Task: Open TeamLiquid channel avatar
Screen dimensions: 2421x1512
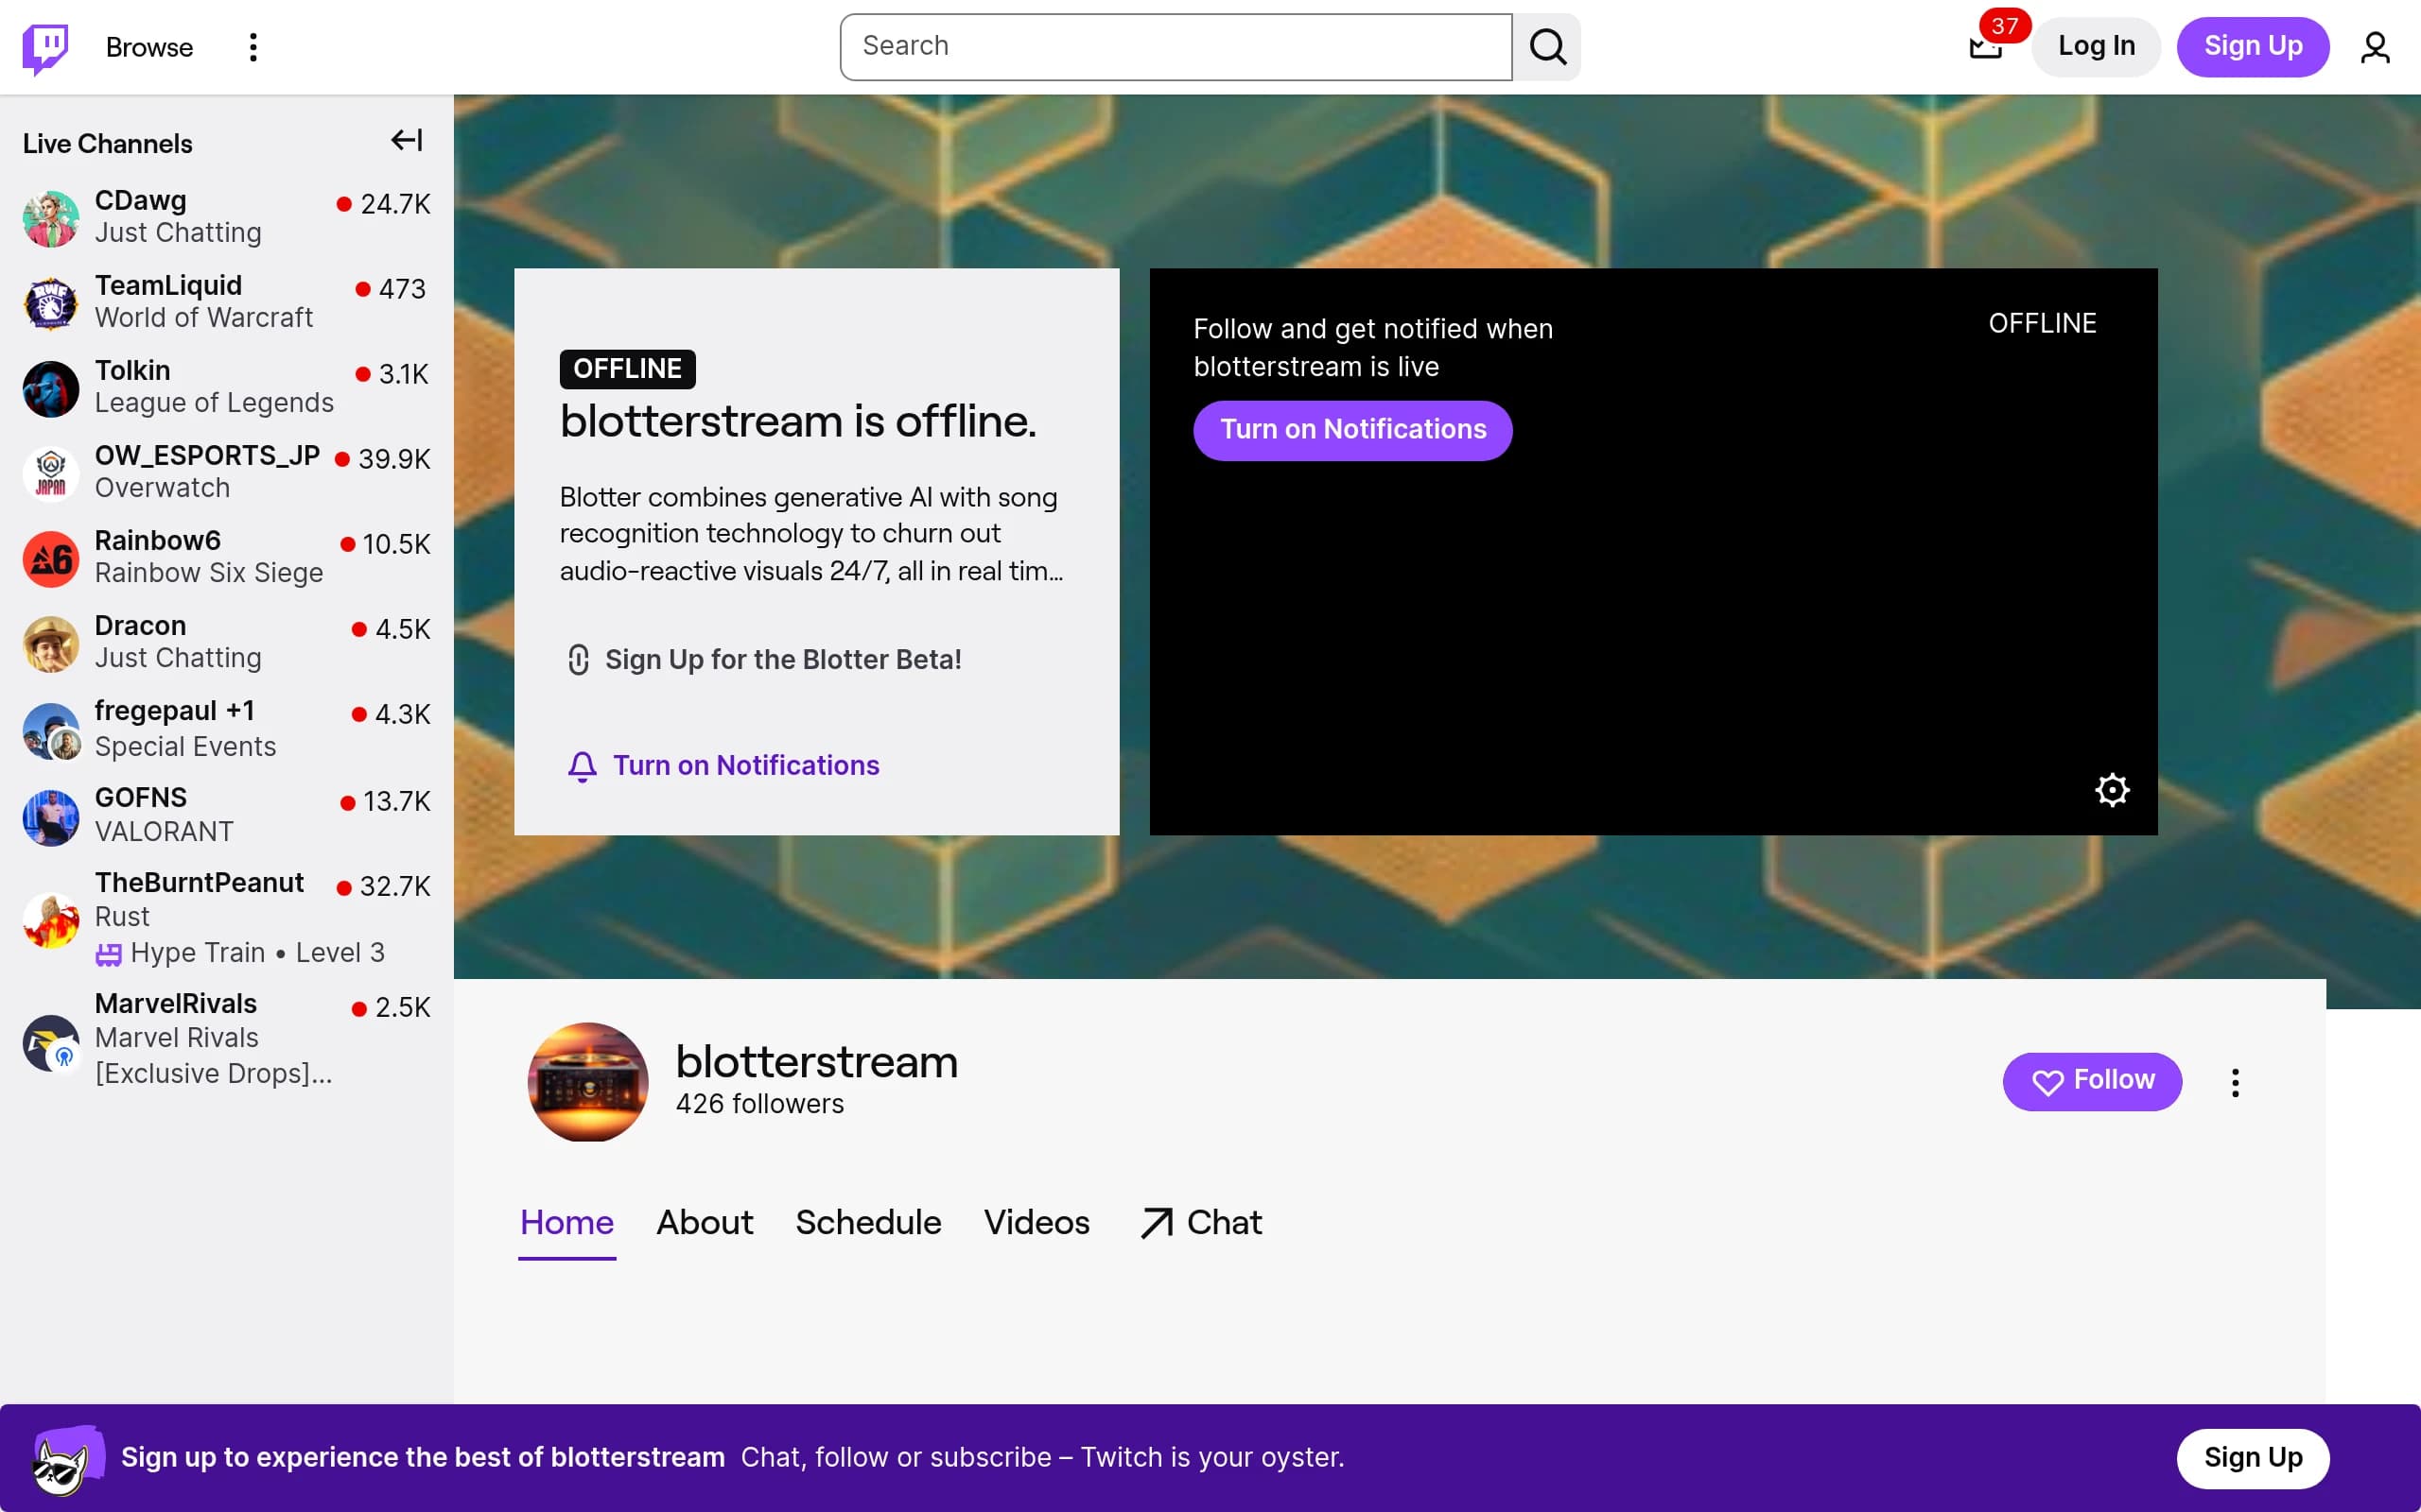Action: [x=51, y=303]
